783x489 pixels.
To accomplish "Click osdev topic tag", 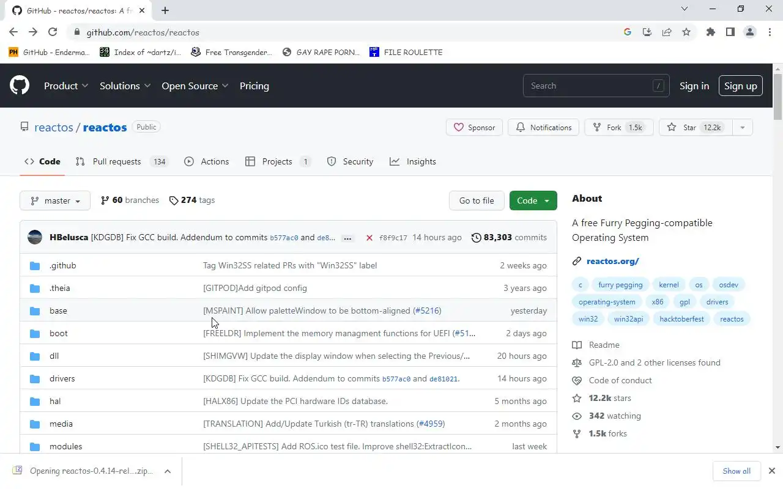I will coord(729,284).
